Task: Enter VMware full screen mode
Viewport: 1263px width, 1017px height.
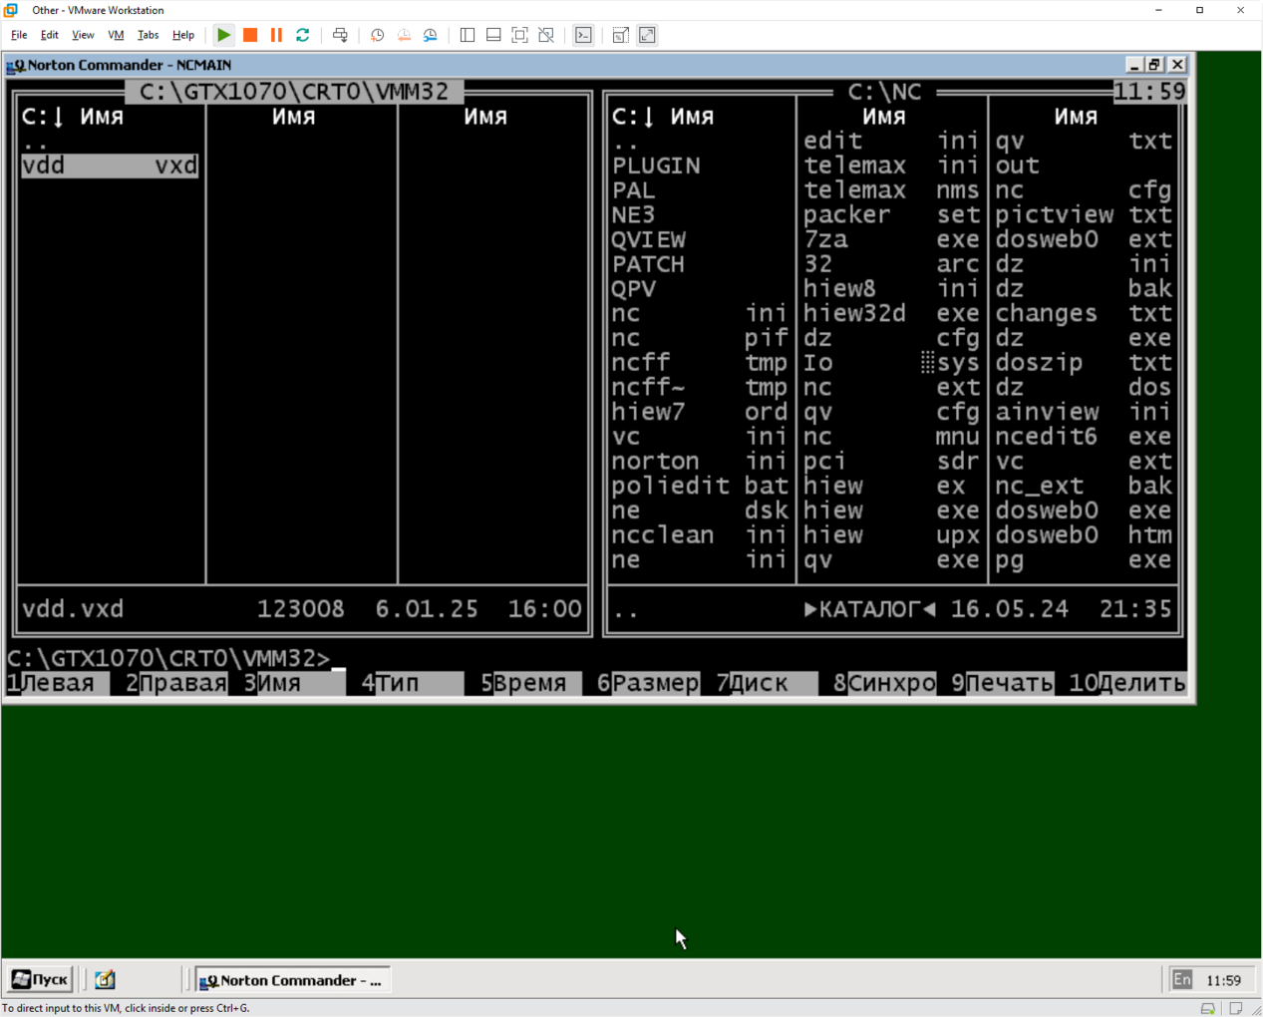Action: click(x=519, y=35)
